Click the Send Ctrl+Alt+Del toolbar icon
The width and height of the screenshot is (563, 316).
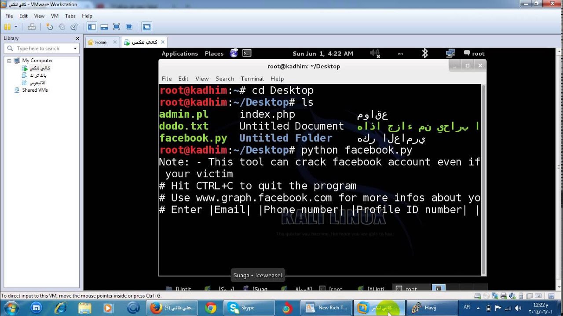coord(32,27)
